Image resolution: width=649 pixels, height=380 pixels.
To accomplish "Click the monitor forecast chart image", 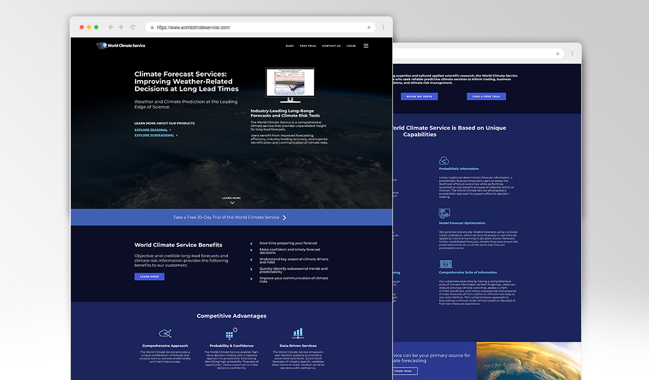I will pyautogui.click(x=290, y=85).
